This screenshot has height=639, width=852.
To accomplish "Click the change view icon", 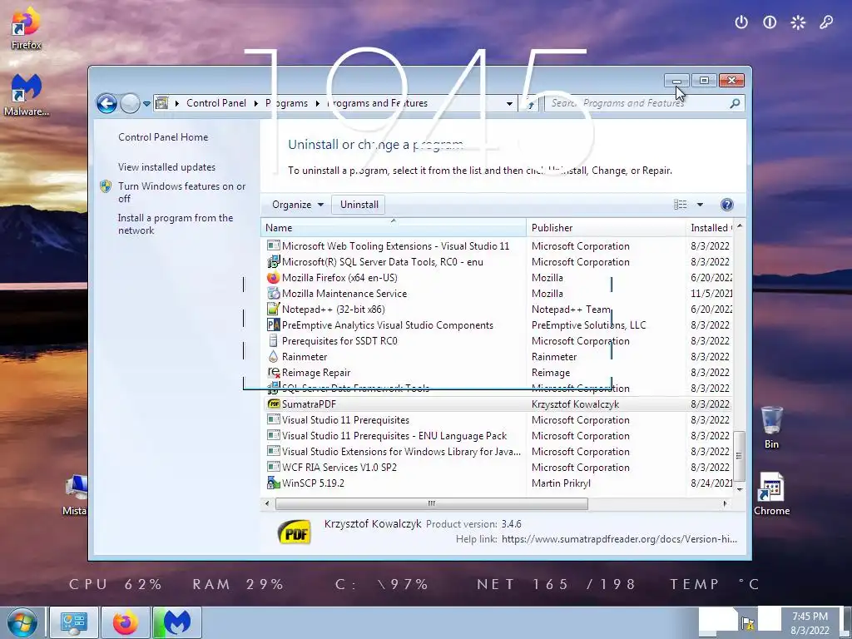I will coord(681,205).
